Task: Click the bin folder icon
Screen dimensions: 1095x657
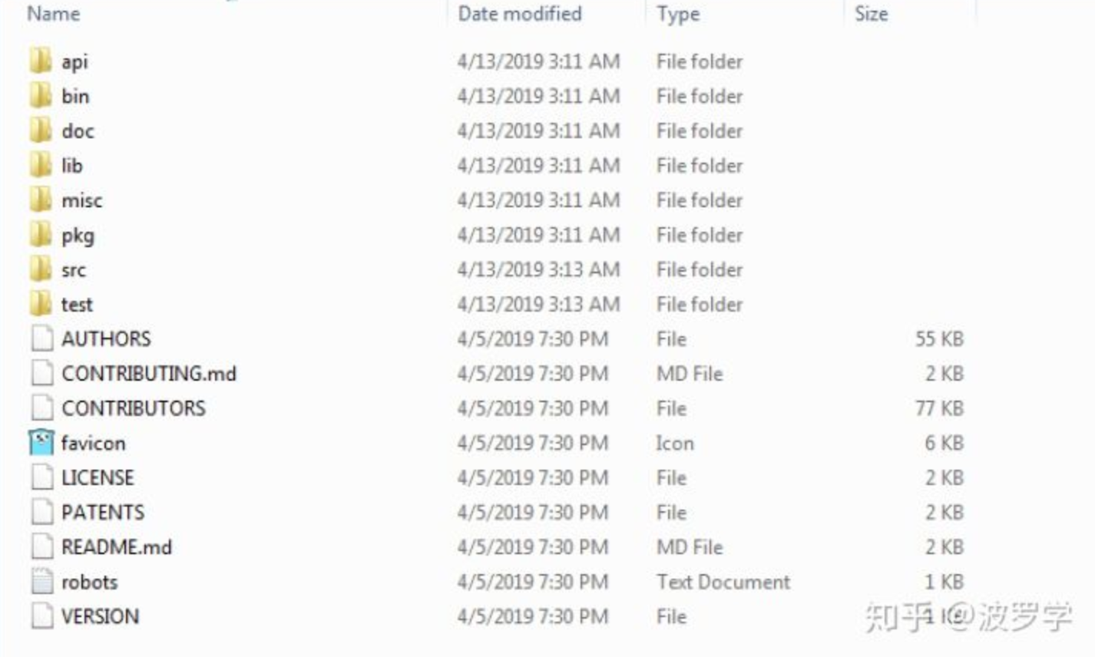Action: [41, 96]
